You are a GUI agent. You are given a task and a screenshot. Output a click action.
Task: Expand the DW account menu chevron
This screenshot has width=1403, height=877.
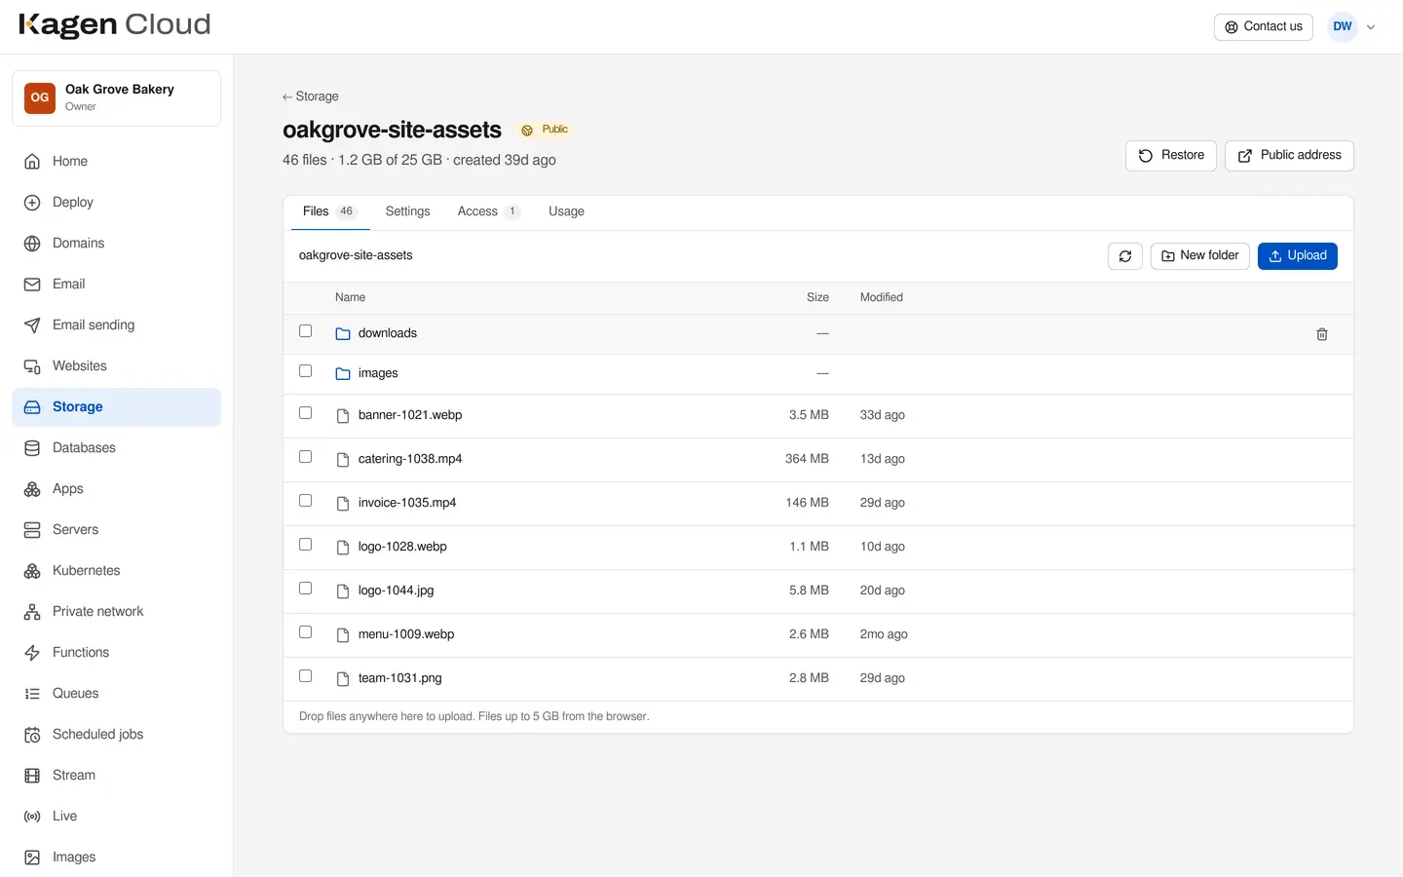[1371, 27]
